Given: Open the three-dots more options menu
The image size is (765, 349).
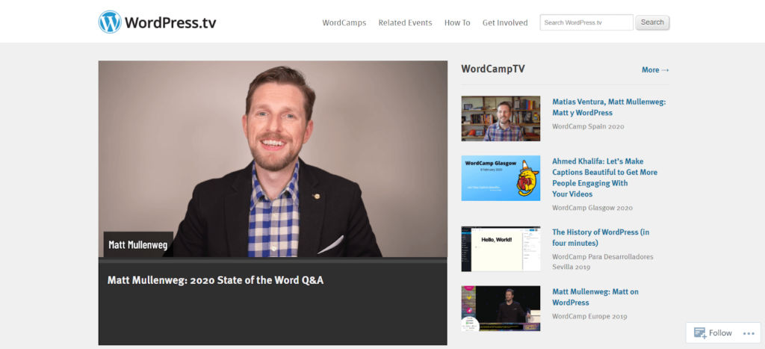Looking at the screenshot, I should (749, 333).
